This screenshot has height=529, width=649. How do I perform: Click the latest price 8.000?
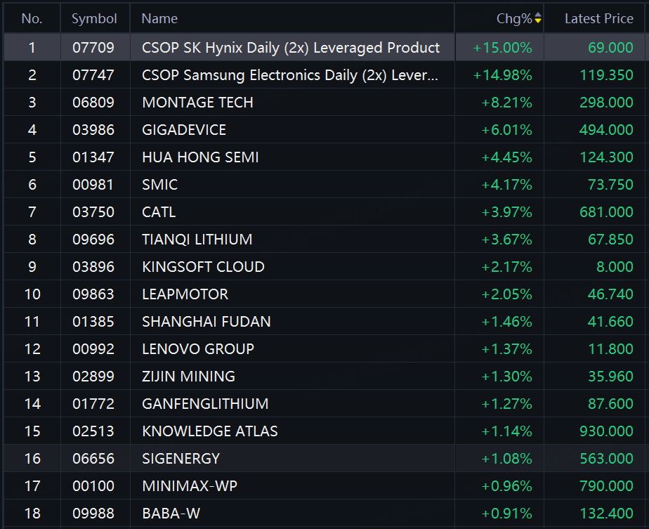click(x=615, y=266)
